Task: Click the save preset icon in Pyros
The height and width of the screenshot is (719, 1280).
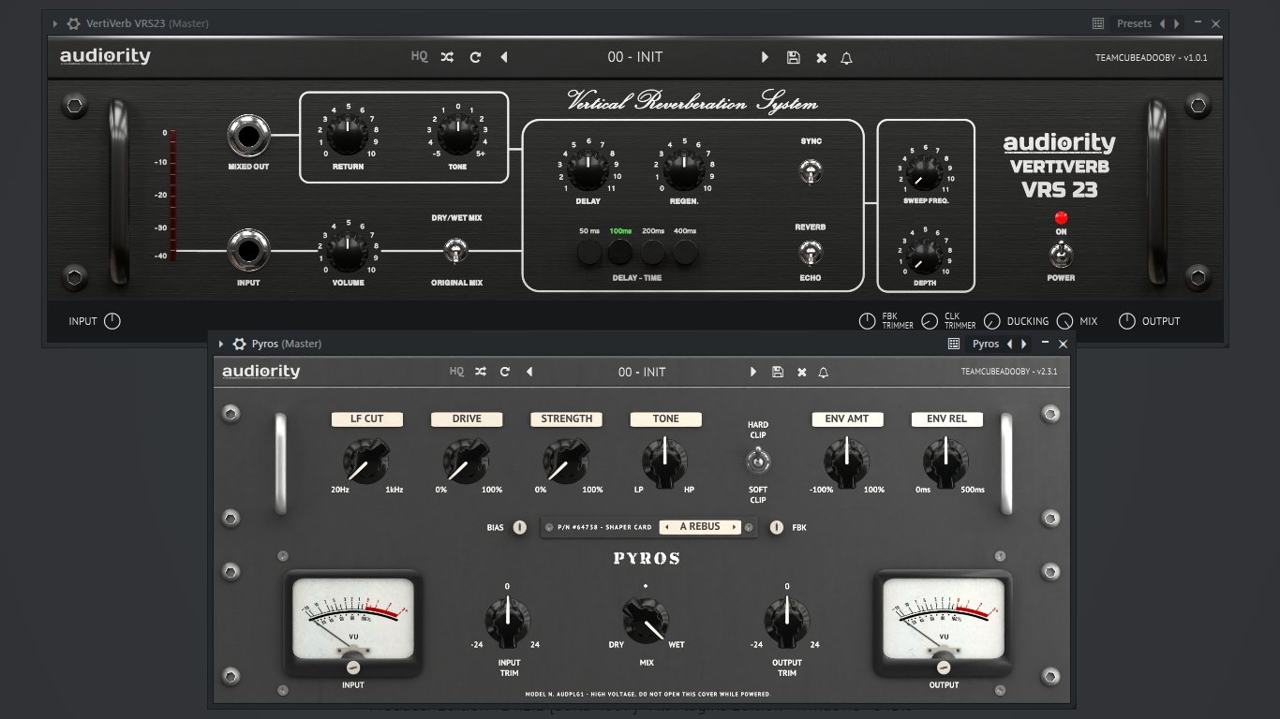Action: (777, 372)
